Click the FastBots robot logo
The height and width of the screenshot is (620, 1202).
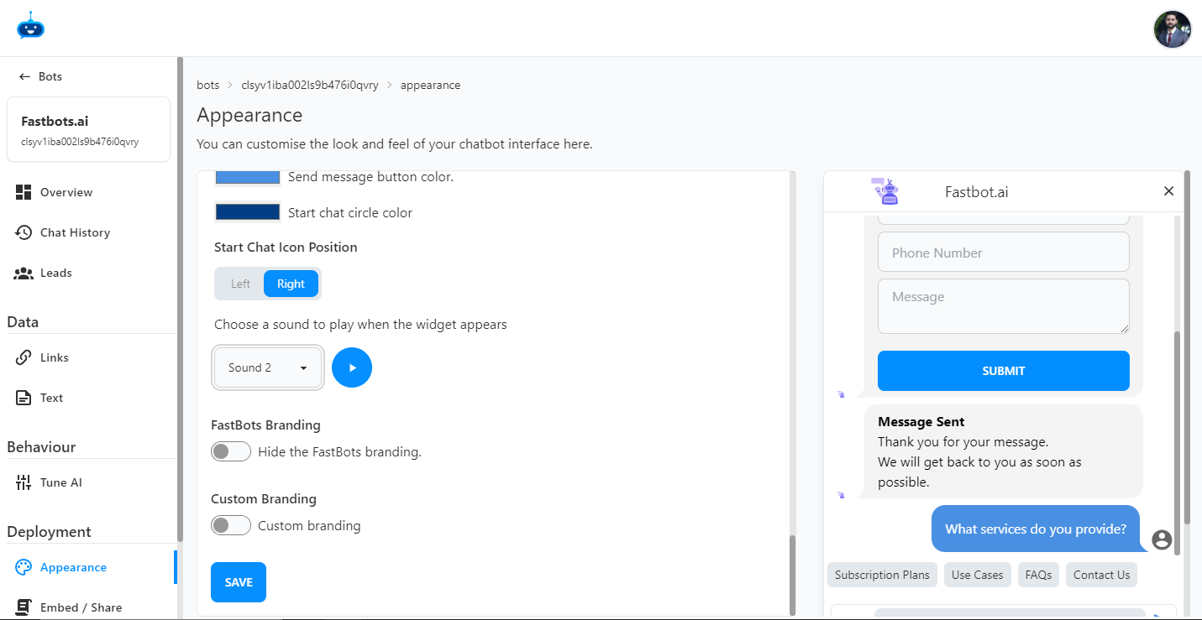click(30, 26)
